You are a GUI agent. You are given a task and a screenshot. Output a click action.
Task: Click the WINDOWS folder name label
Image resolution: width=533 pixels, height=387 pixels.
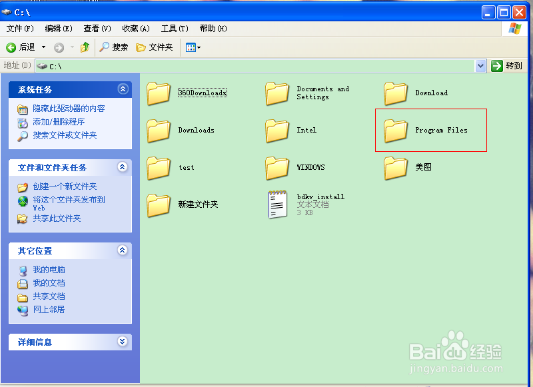point(310,167)
